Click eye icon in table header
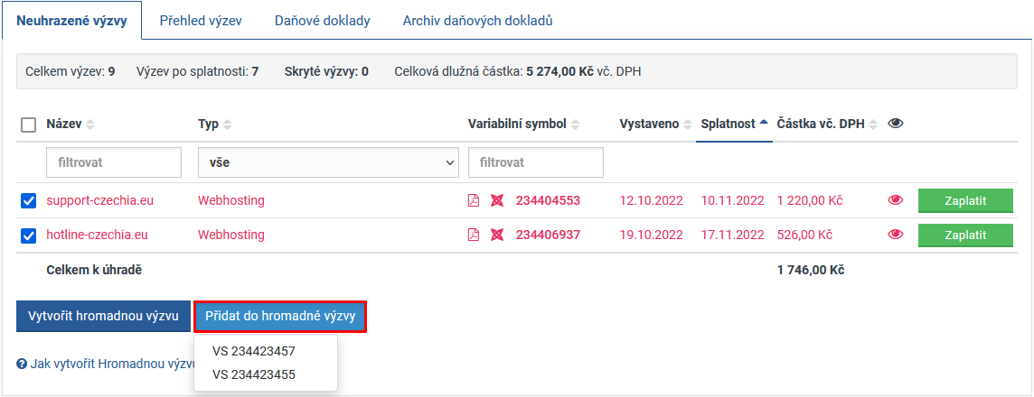This screenshot has height=397, width=1034. click(x=896, y=124)
